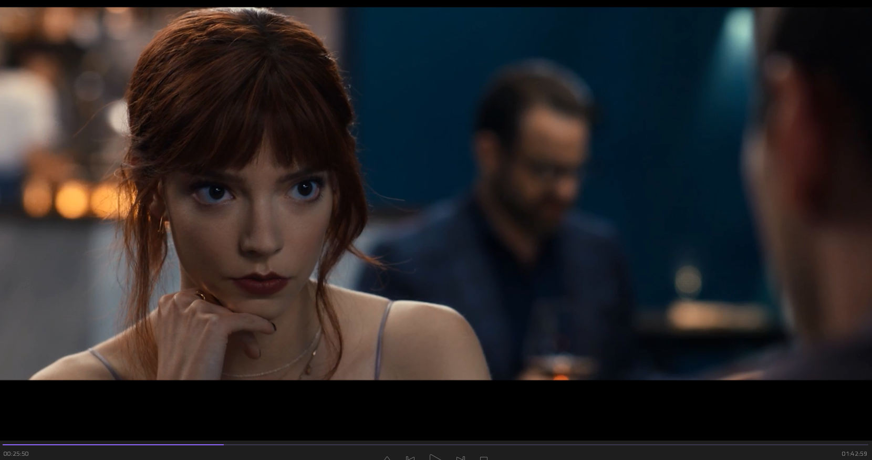
Task: Click the black letterbox area below video
Action: click(436, 410)
